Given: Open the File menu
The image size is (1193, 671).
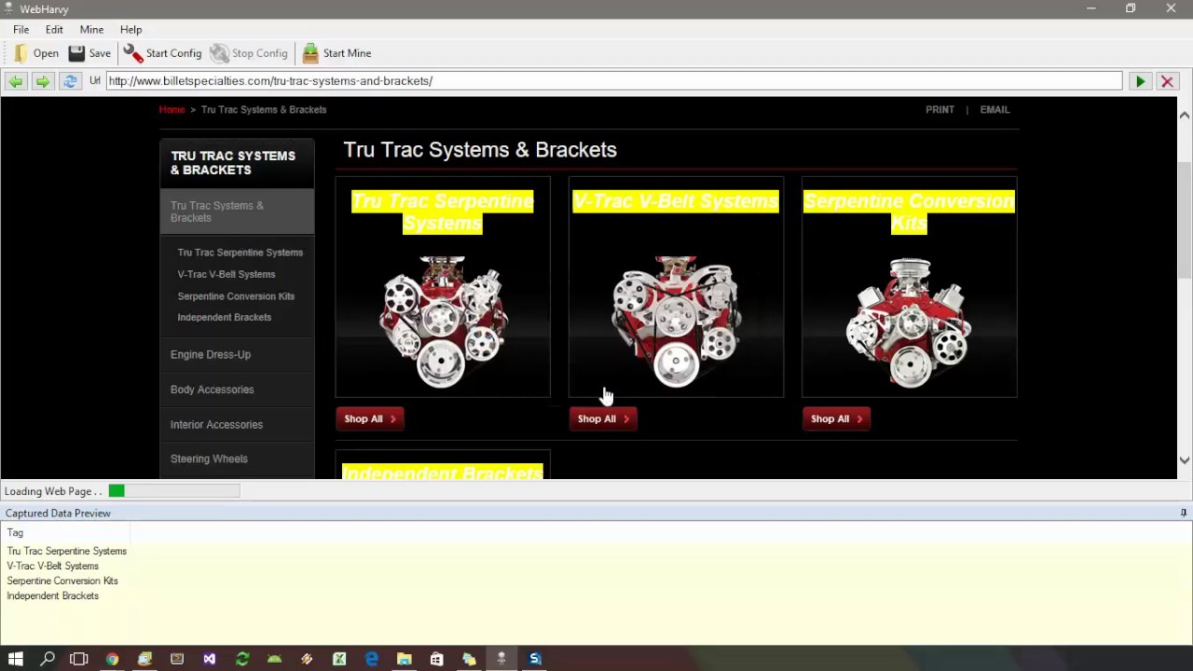Looking at the screenshot, I should point(21,30).
